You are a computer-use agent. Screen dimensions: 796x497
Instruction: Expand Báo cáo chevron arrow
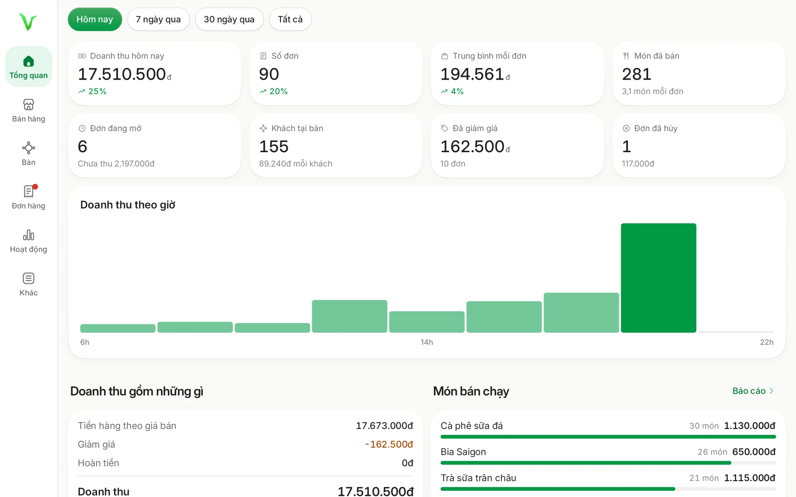click(x=772, y=391)
